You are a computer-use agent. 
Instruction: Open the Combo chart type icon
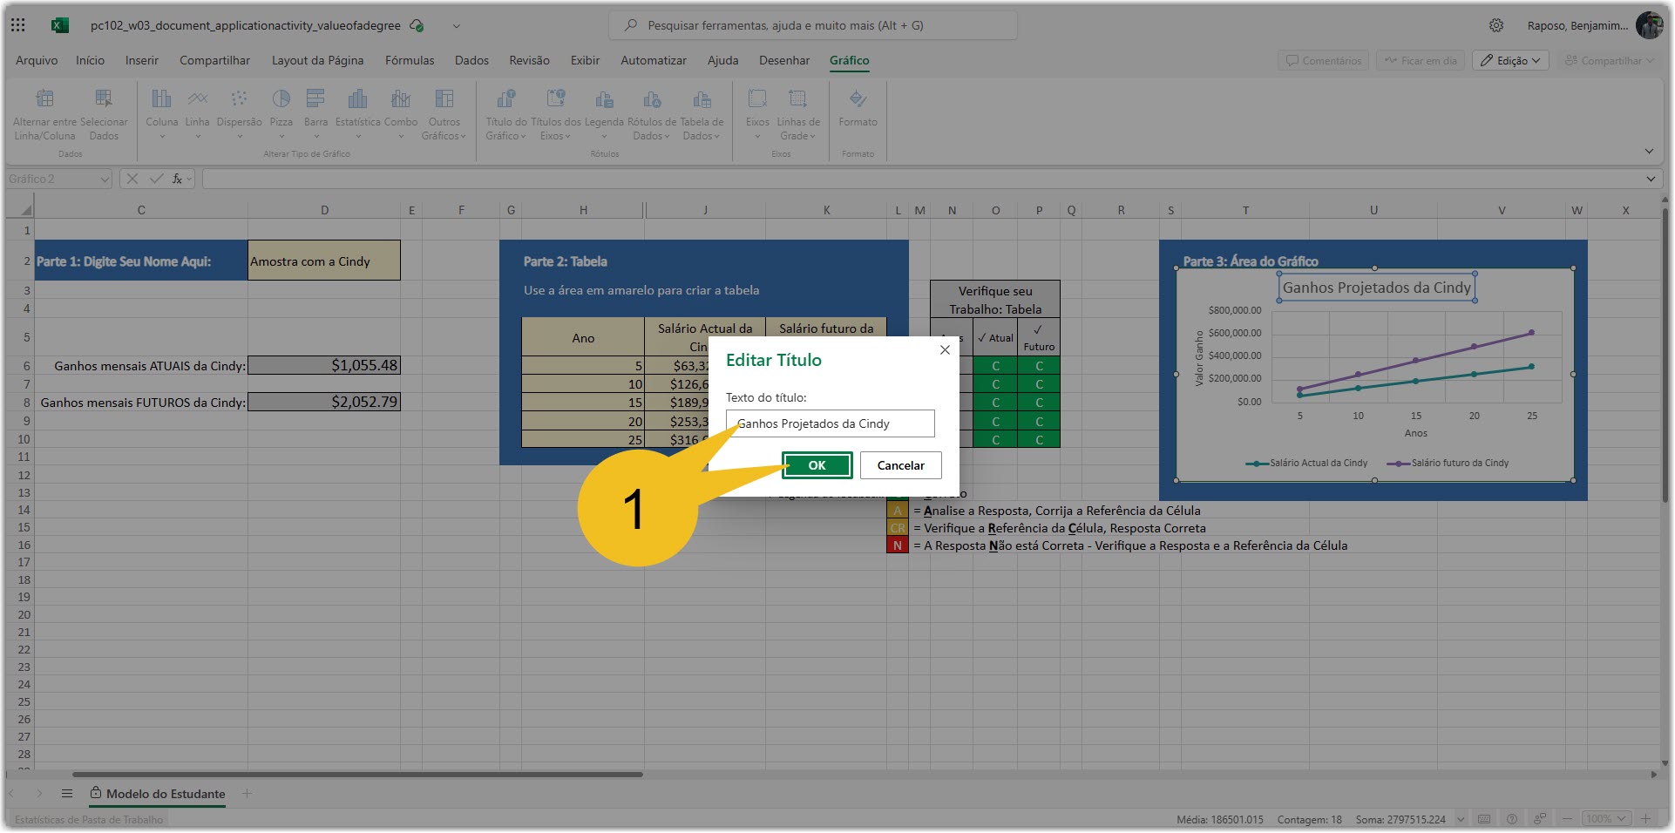point(401,98)
